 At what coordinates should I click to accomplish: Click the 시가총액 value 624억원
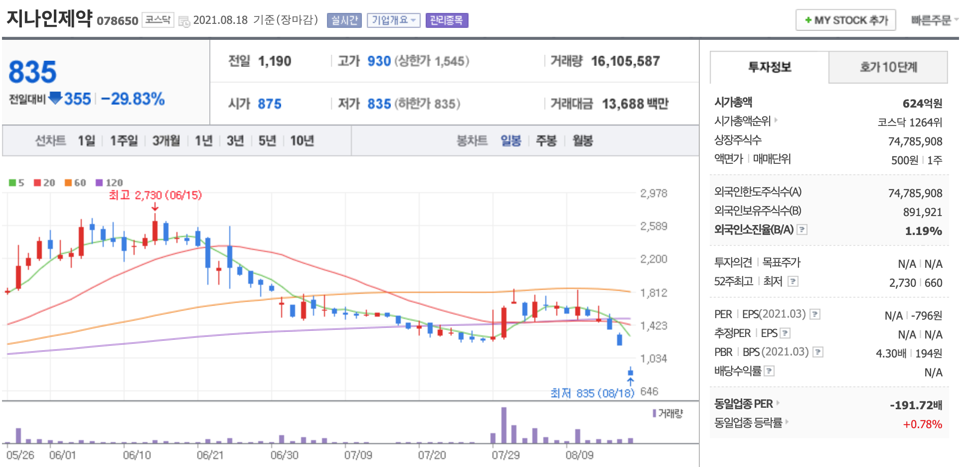coord(922,103)
